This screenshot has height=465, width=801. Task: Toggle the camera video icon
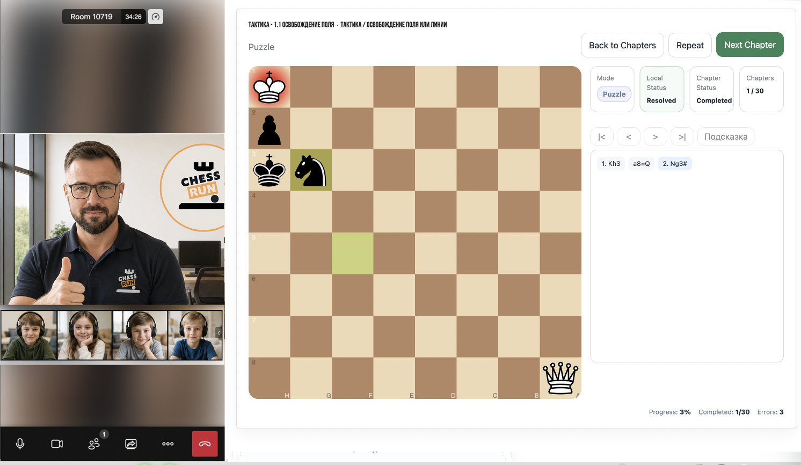[57, 444]
